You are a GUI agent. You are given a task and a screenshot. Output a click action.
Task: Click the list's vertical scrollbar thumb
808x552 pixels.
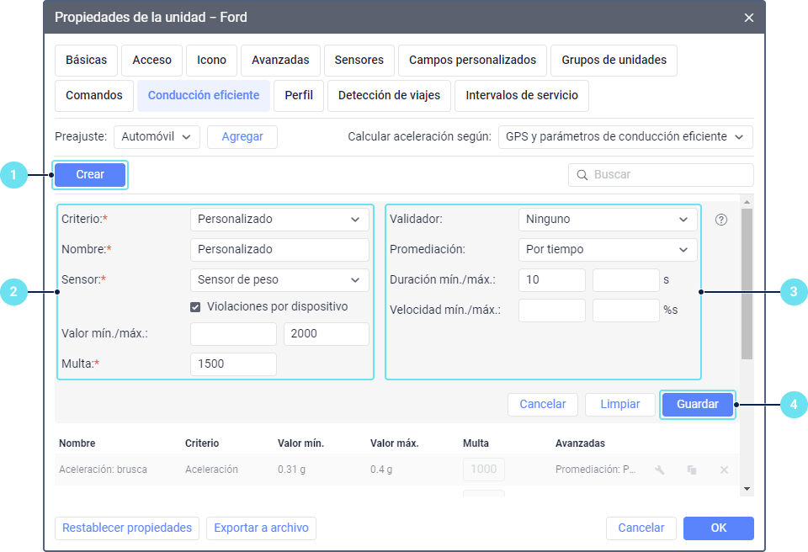pos(747,284)
